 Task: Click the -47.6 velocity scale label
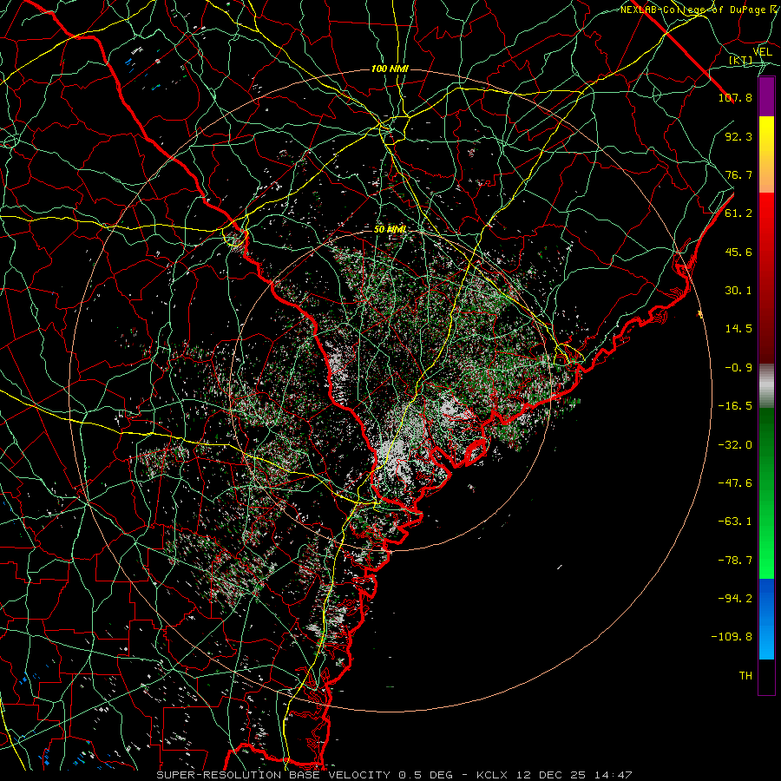(x=735, y=483)
